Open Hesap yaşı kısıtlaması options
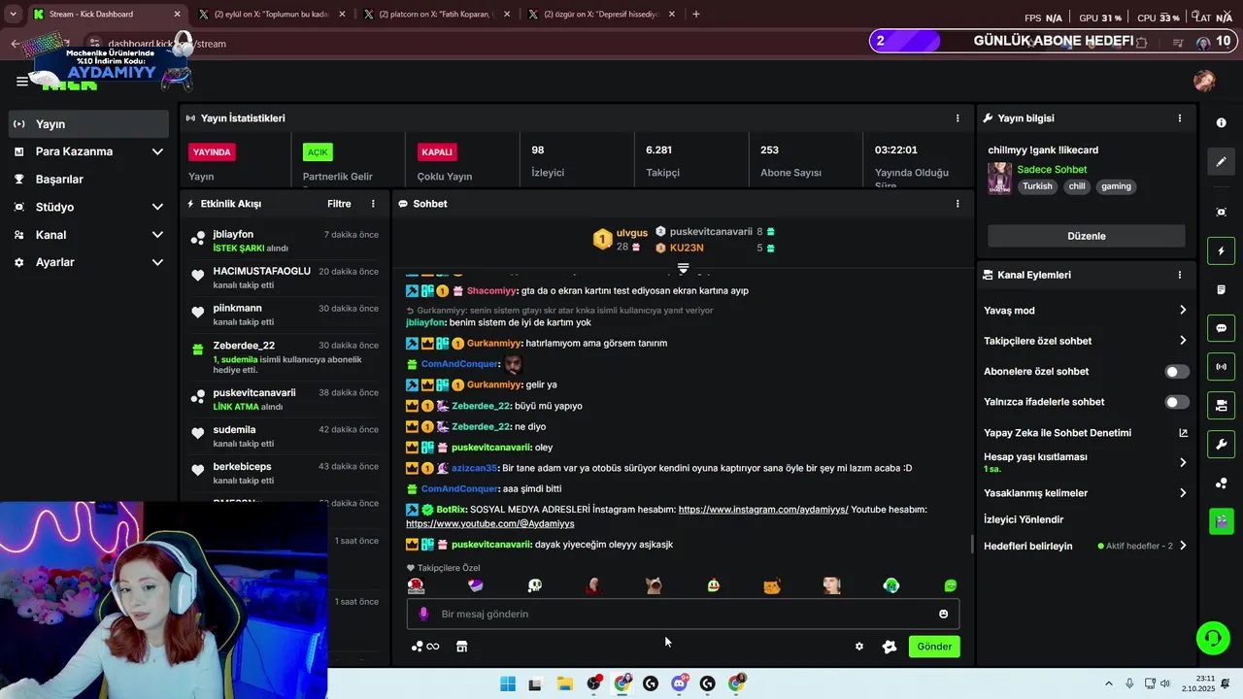Image resolution: width=1243 pixels, height=699 pixels. pos(1183,462)
